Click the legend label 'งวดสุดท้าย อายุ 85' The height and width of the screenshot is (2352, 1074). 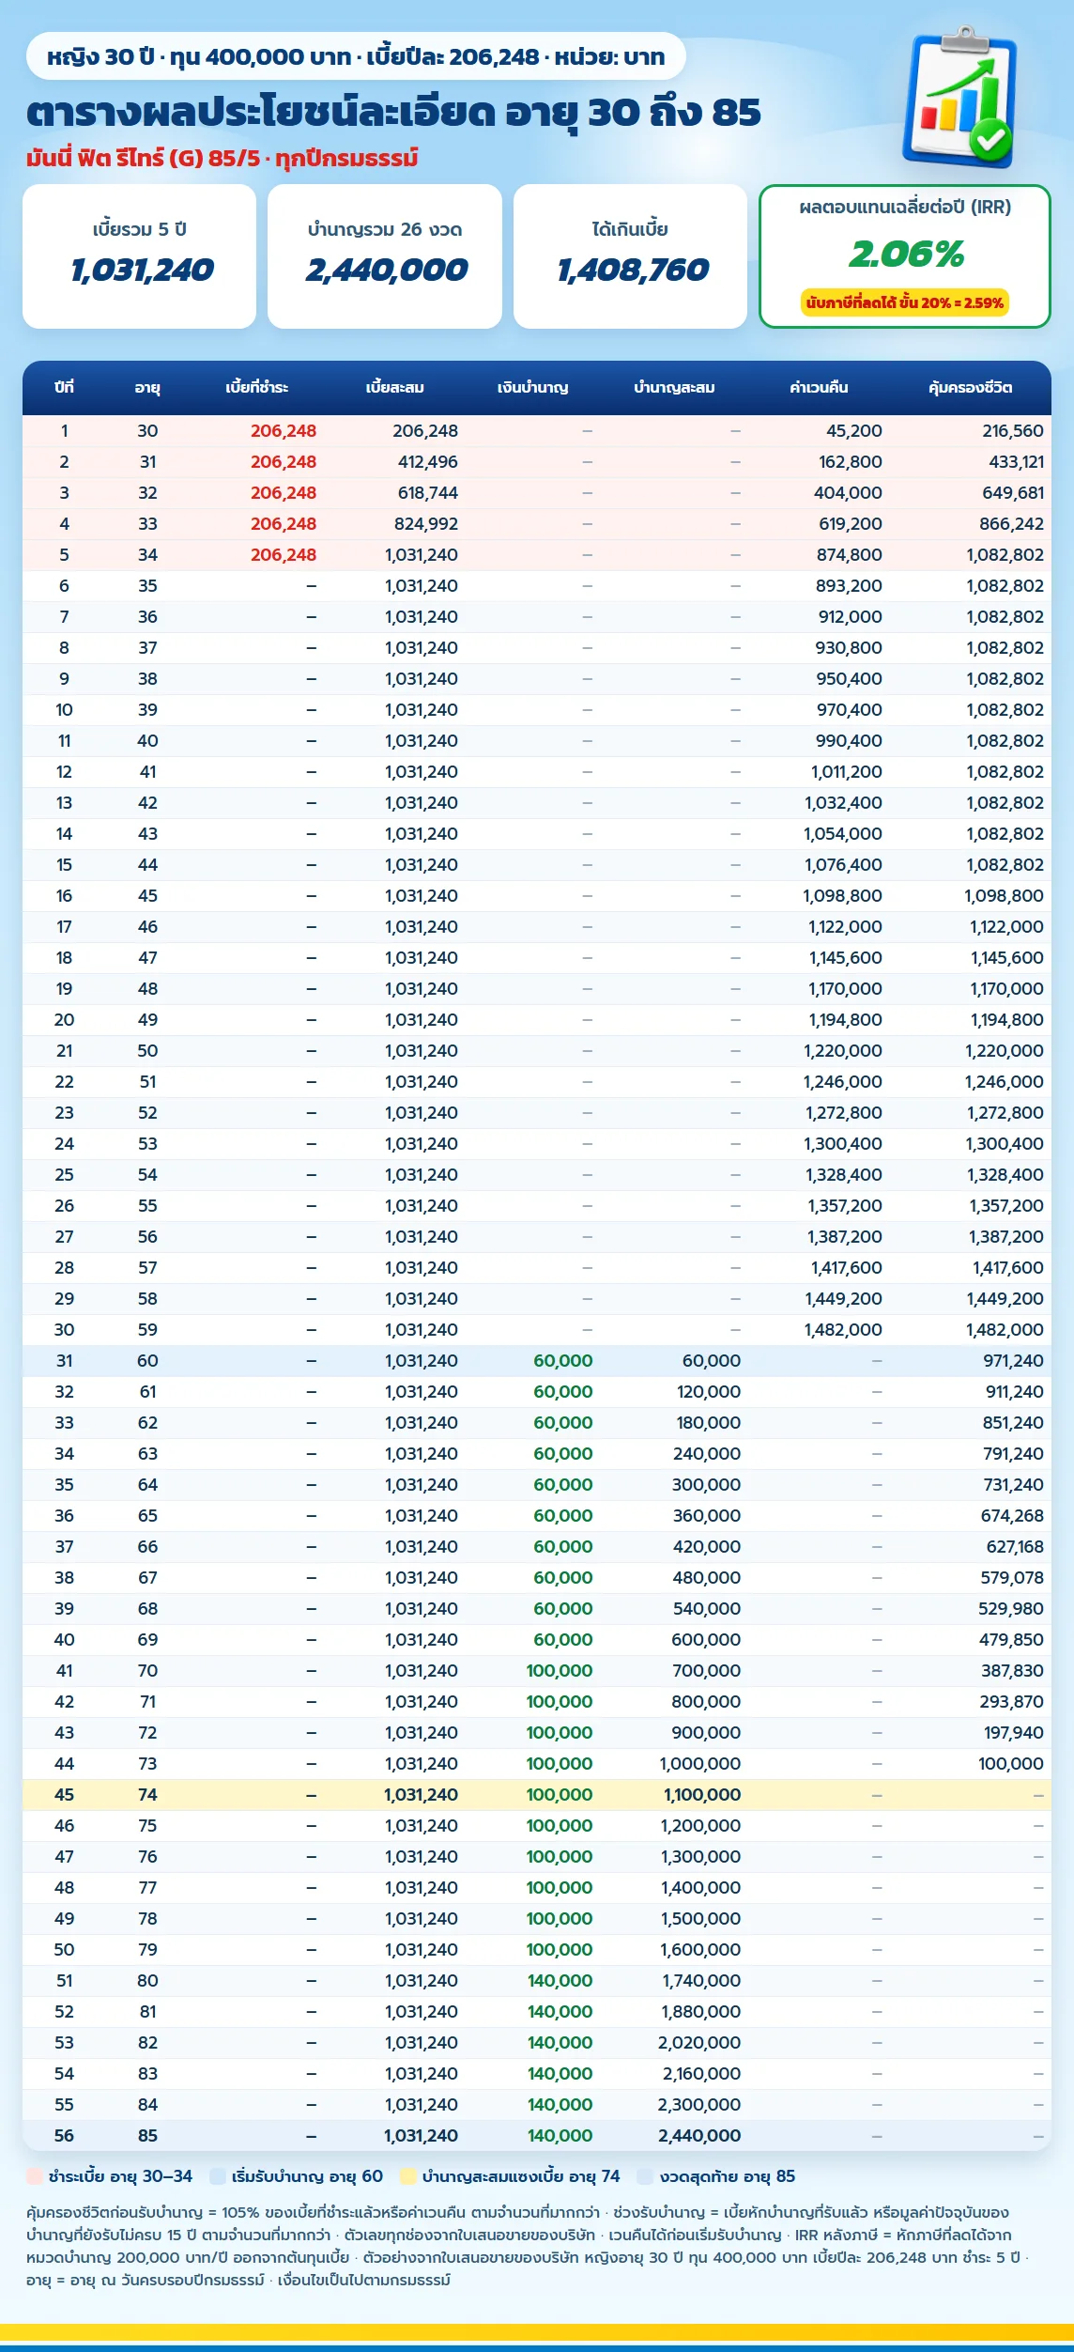coord(728,2176)
